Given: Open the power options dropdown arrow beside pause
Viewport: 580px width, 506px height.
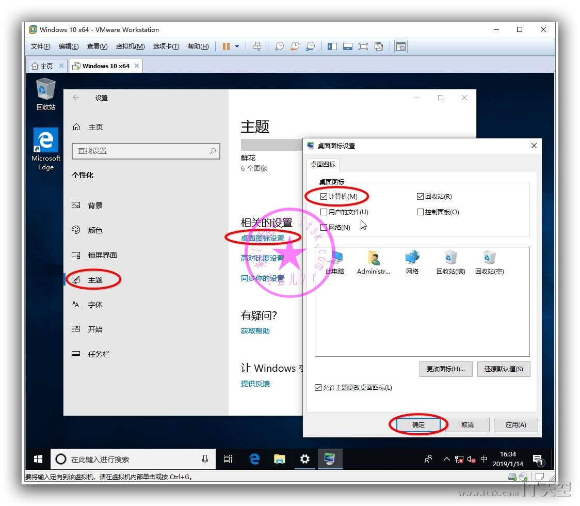Looking at the screenshot, I should (x=237, y=46).
